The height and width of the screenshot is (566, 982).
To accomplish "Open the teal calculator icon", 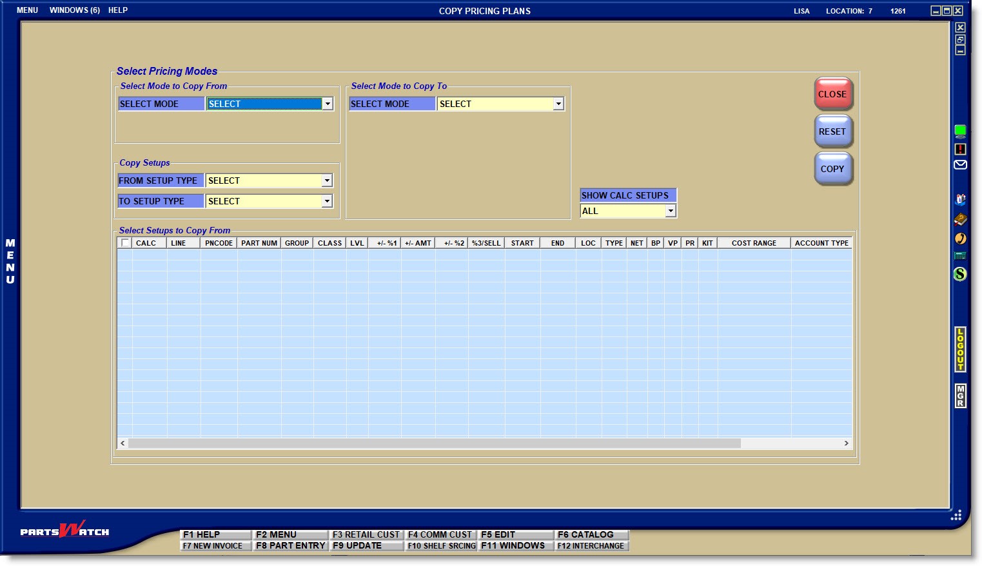I will point(960,256).
